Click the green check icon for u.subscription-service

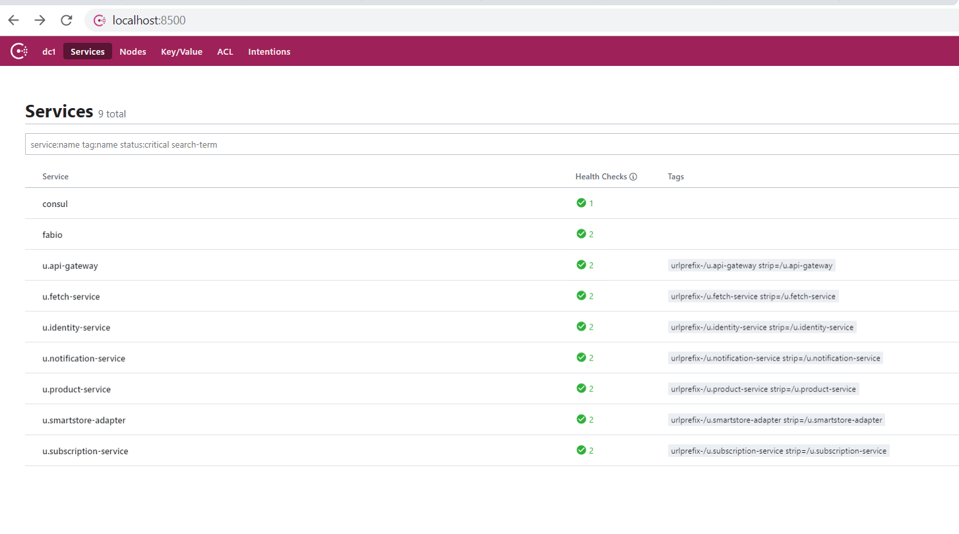pos(581,450)
